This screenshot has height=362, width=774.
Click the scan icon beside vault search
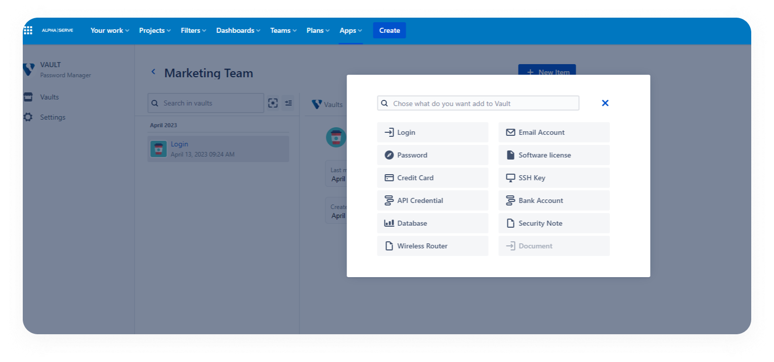(x=273, y=103)
